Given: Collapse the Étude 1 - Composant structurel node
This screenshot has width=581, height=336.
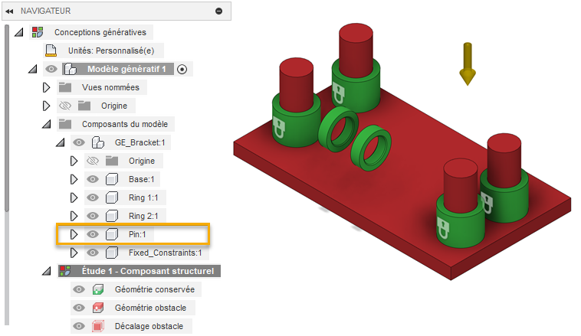Looking at the screenshot, I should pyautogui.click(x=46, y=271).
